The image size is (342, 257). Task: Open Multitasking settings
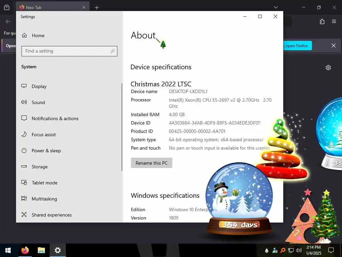coord(39,199)
